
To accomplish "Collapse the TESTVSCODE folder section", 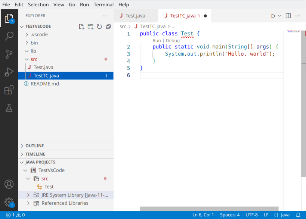I will coord(22,26).
